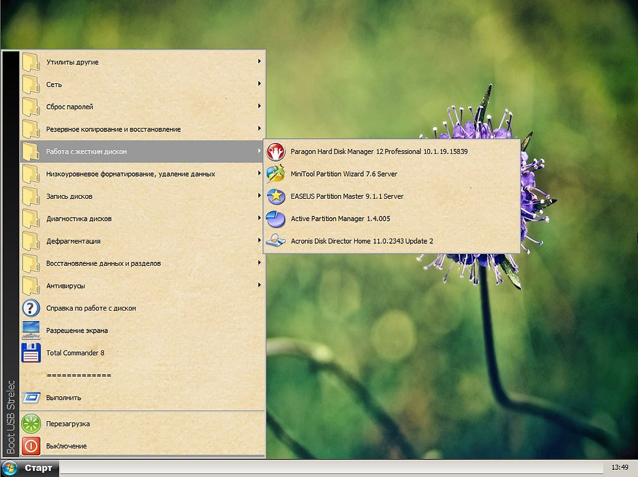This screenshot has height=477, width=638.
Task: Open Резервное копирование и восстановление entry
Action: [142, 129]
